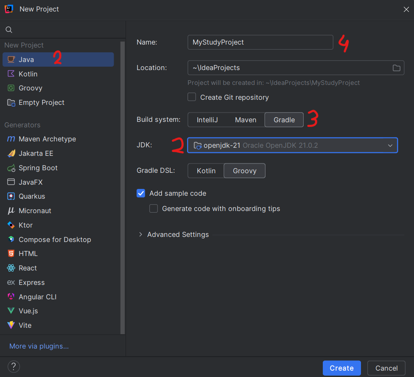The height and width of the screenshot is (377, 414).
Task: Choose the JavaFX generator entry
Action: click(58, 182)
